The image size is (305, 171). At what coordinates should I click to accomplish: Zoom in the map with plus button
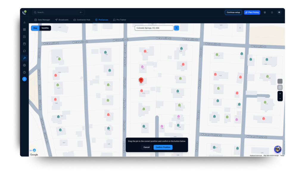tap(280, 94)
